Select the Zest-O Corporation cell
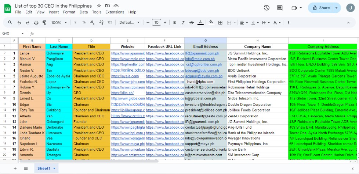359x174 pixels. click(x=258, y=116)
